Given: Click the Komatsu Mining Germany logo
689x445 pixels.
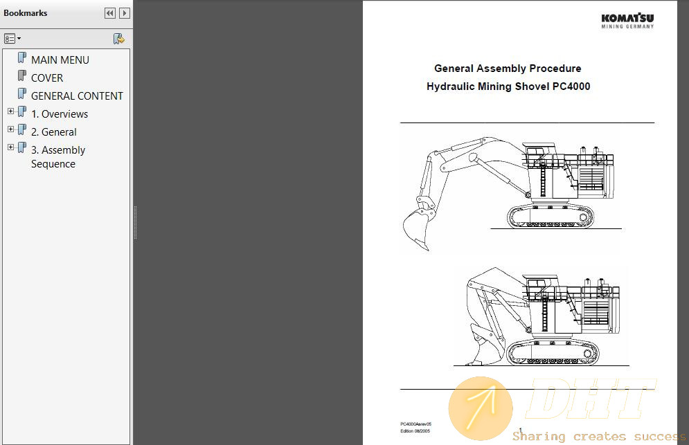Looking at the screenshot, I should pyautogui.click(x=627, y=21).
